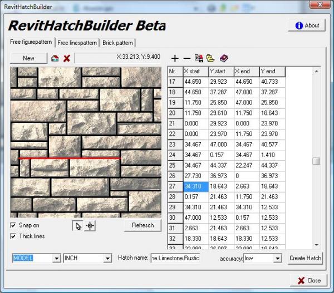The width and height of the screenshot is (334, 293).
Task: Click the Refresch button
Action: point(143,225)
